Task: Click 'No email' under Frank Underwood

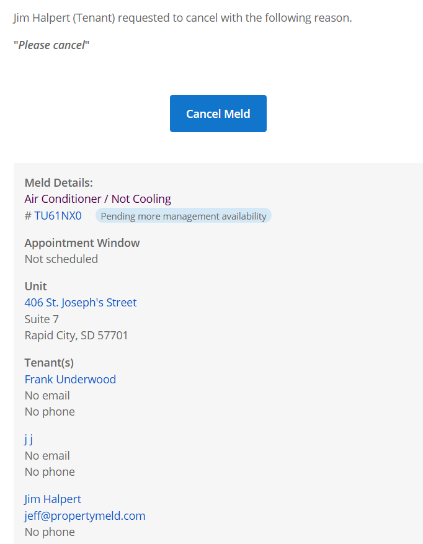Action: pos(47,395)
